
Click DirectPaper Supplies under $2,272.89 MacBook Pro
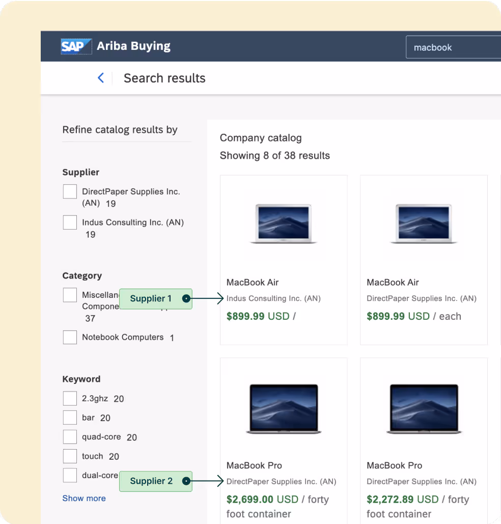click(422, 482)
